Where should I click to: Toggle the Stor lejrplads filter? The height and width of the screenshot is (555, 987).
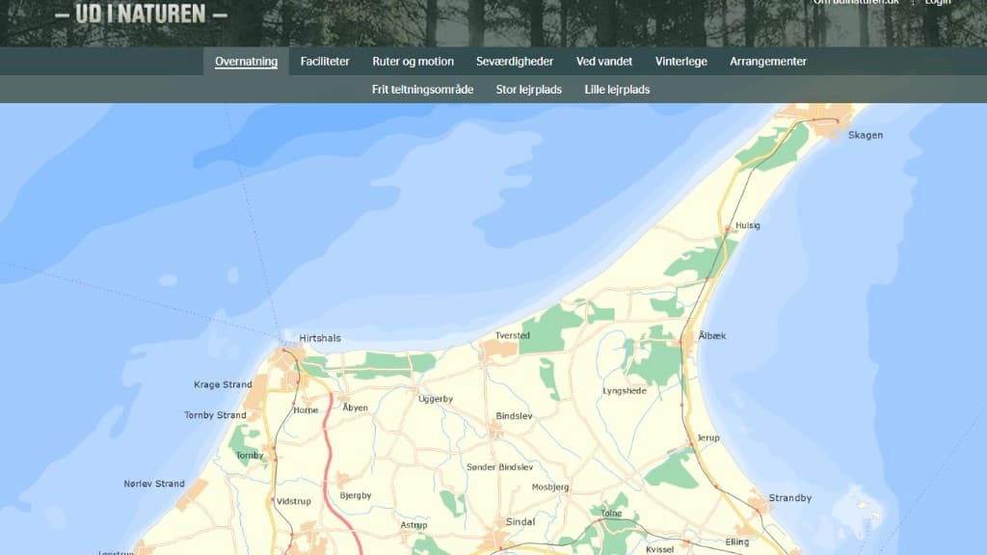coord(527,89)
